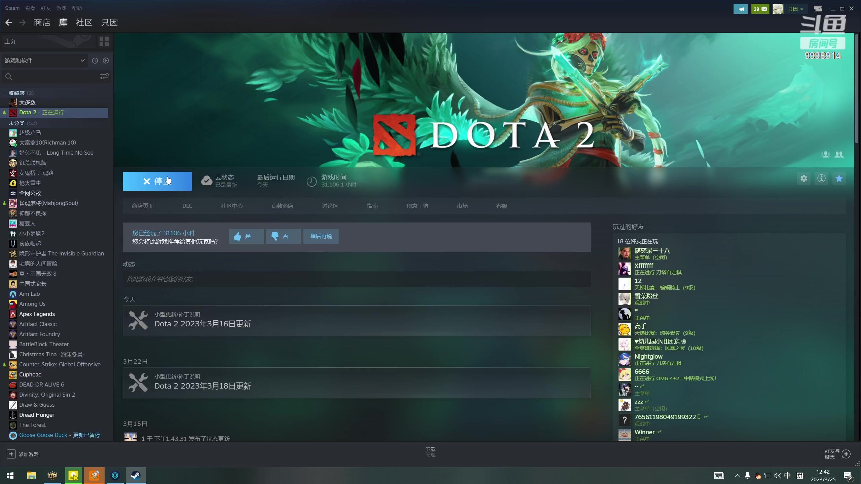Click thumbs-down no recommend button
Screen dimensions: 861x484
point(284,236)
